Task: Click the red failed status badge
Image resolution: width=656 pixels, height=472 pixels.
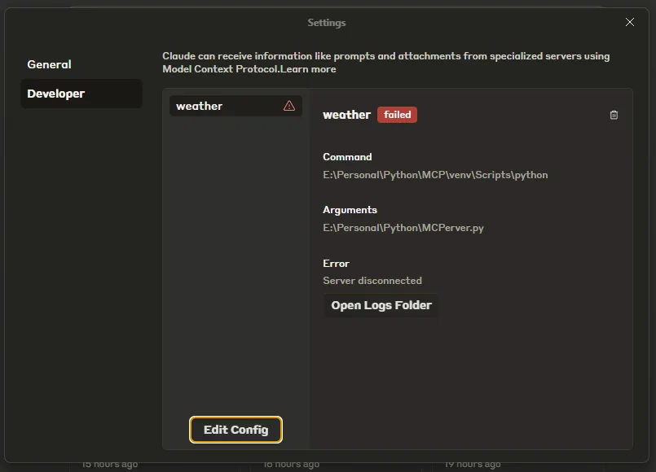Action: 397,115
